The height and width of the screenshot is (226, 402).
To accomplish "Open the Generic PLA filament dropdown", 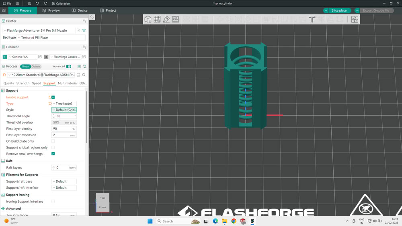I will coord(22,57).
